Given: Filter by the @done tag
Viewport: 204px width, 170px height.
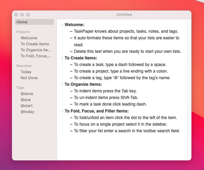Looking at the screenshot, I should point(27,94).
